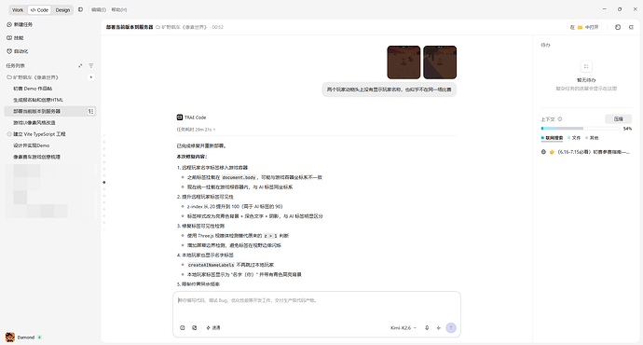This screenshot has height=345, width=643.
Task: Open the 生成报名帖和创意HTML task
Action: 37,100
